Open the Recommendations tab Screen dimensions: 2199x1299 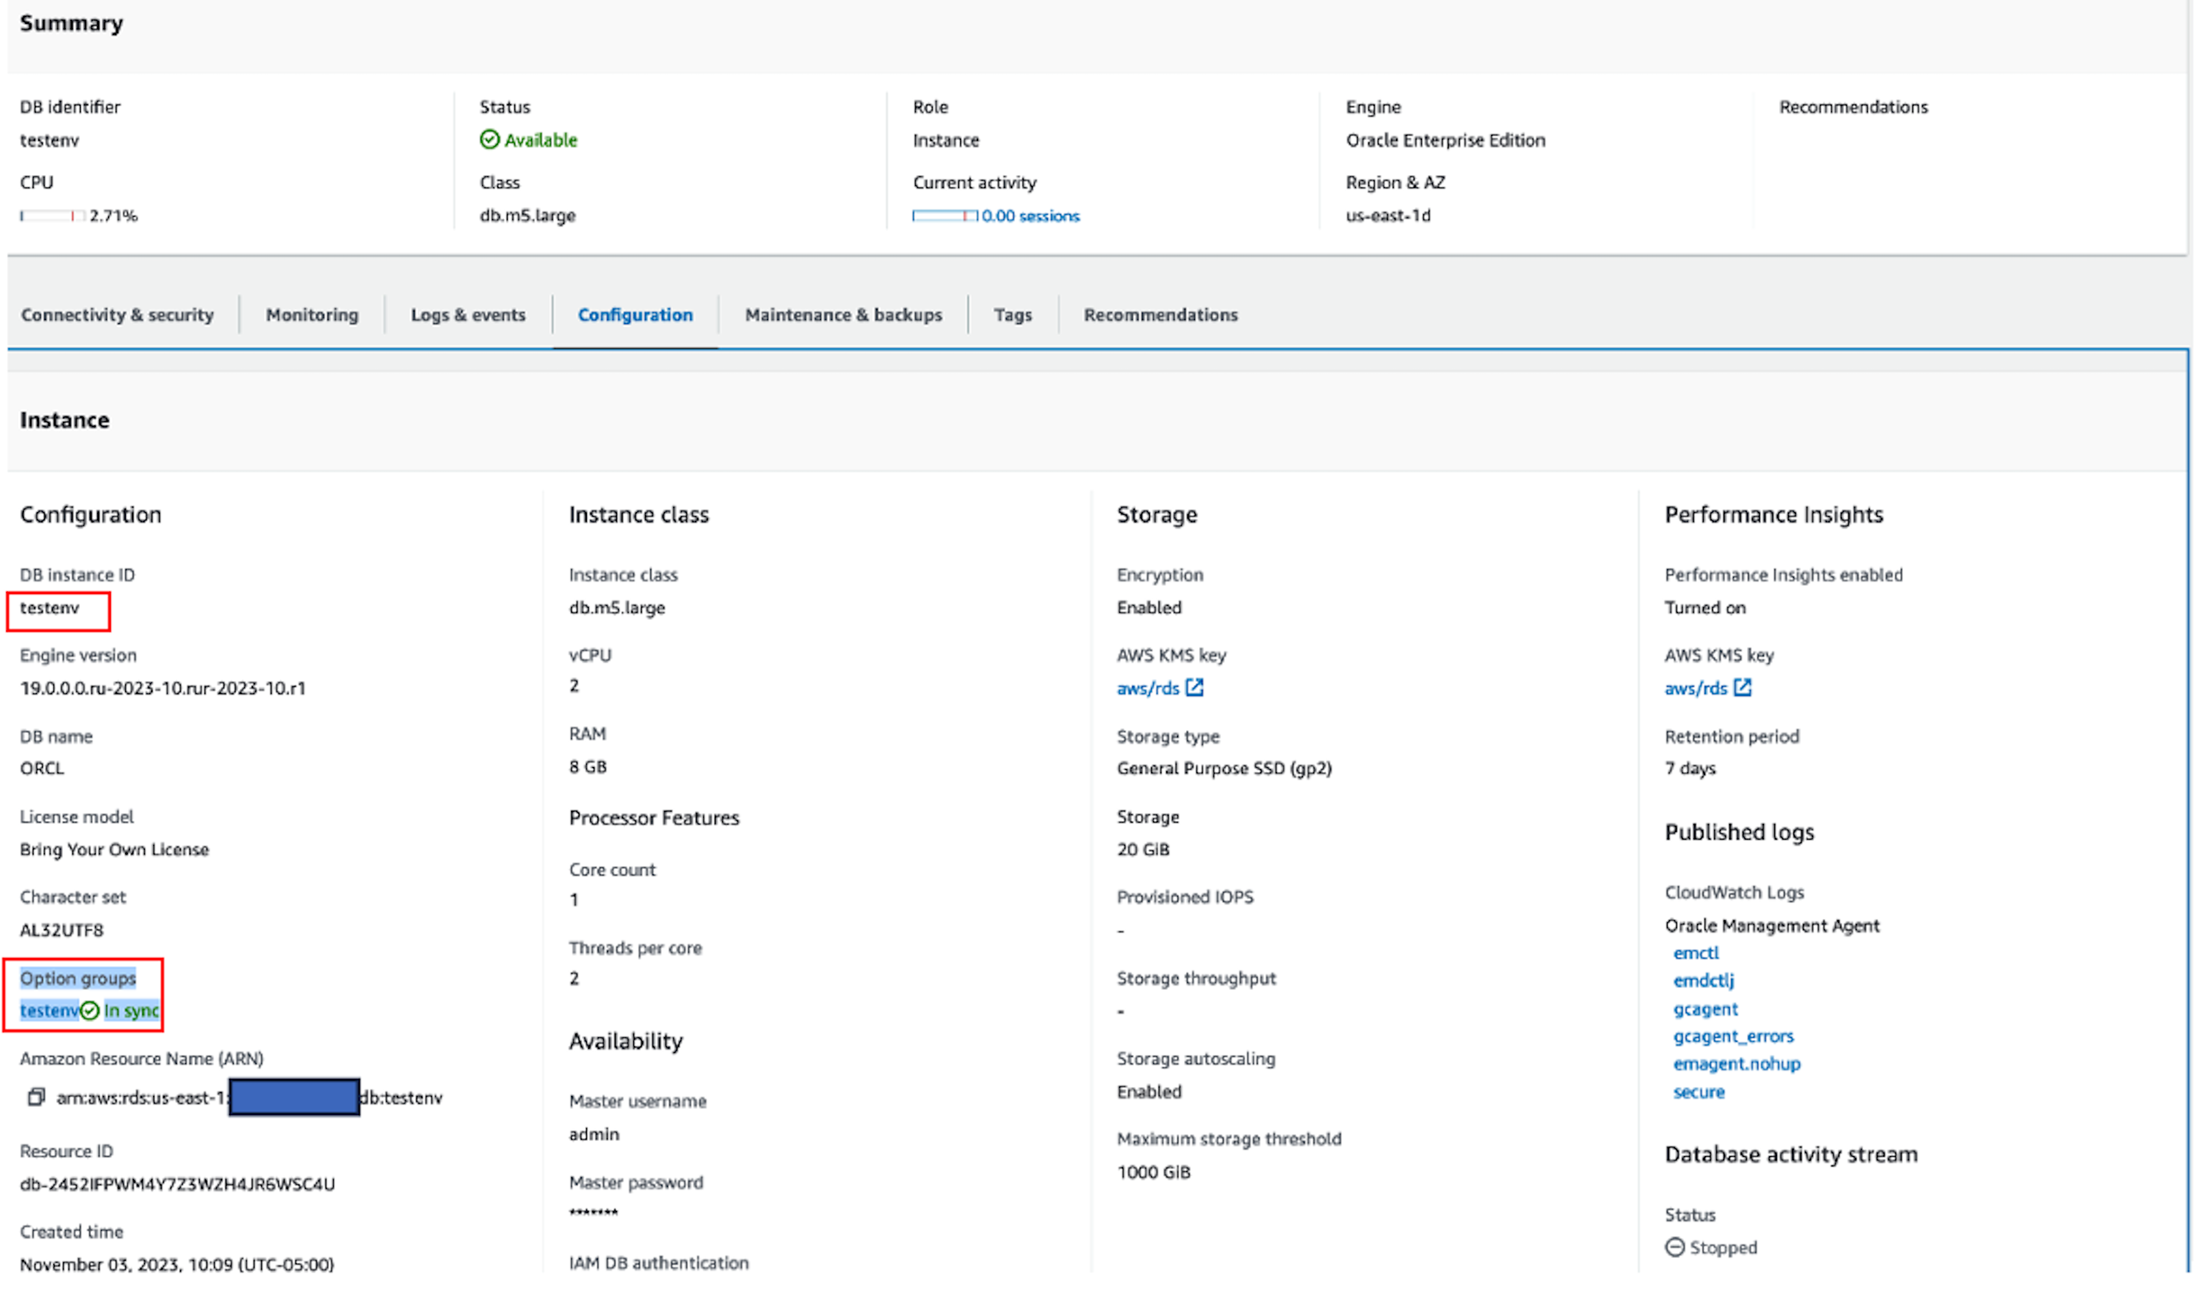point(1160,315)
